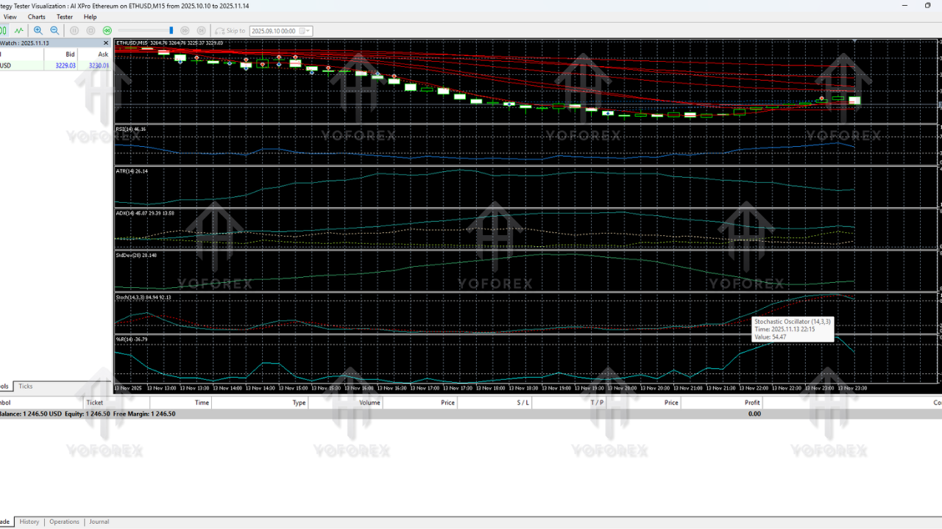Screen dimensions: 942x529
Task: Skip to the end of testing
Action: (201, 30)
